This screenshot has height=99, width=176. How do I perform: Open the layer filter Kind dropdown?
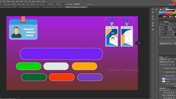click(163, 59)
